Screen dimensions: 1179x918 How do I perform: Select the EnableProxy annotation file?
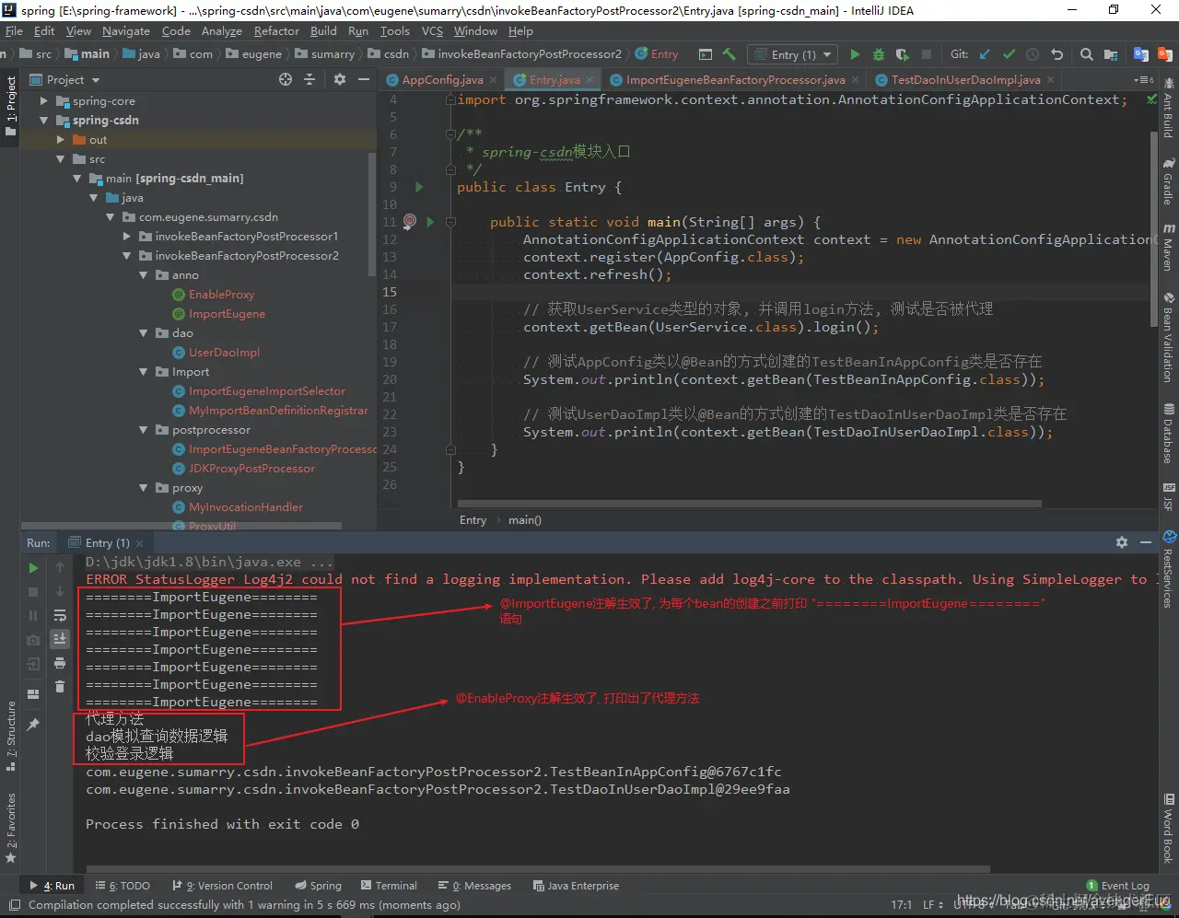[221, 295]
